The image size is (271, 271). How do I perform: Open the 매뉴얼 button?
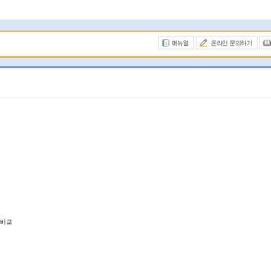(176, 43)
